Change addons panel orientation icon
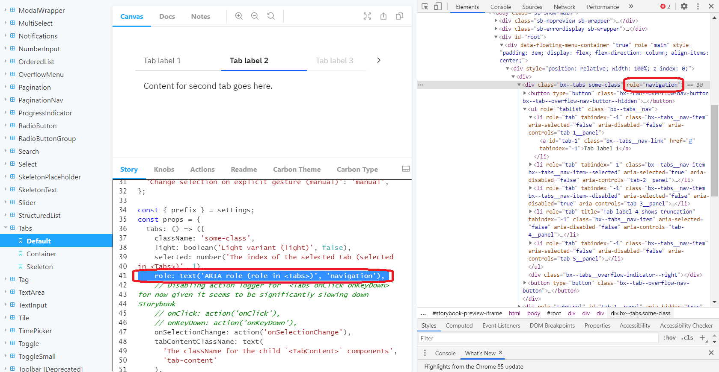The image size is (719, 372). 406,169
